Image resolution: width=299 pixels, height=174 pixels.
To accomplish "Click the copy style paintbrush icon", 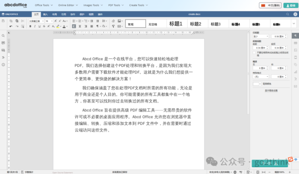I will 113,26.
